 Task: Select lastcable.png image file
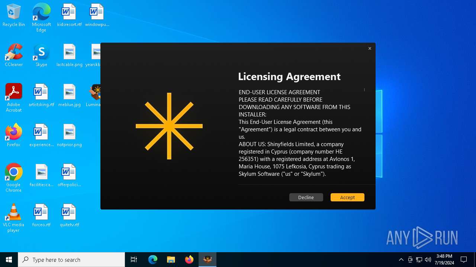point(69,56)
